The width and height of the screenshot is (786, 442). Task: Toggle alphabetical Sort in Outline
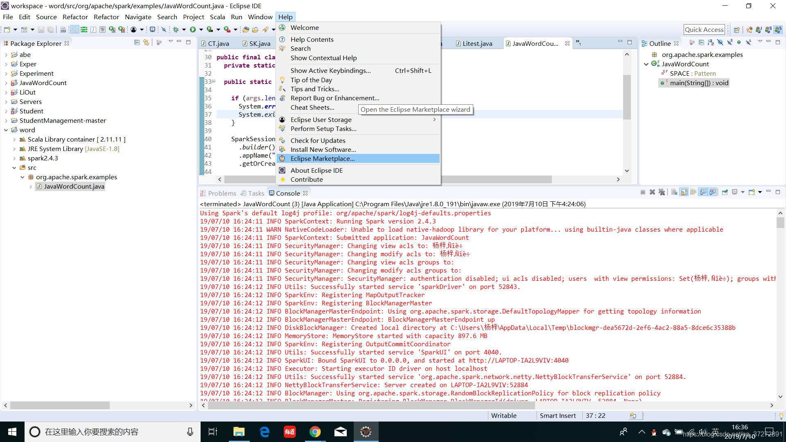[x=711, y=43]
